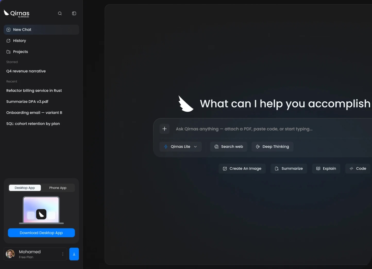This screenshot has height=269, width=372.
Task: Click the Qirnas logo in the sidebar
Action: point(16,13)
